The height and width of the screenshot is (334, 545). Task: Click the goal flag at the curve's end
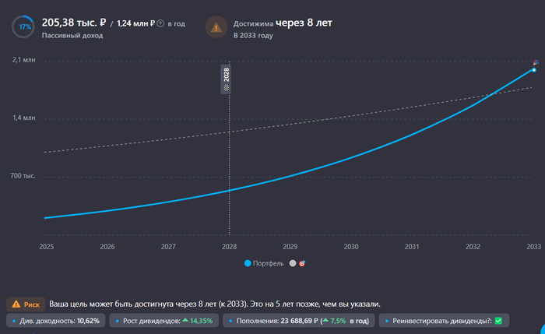[x=536, y=62]
